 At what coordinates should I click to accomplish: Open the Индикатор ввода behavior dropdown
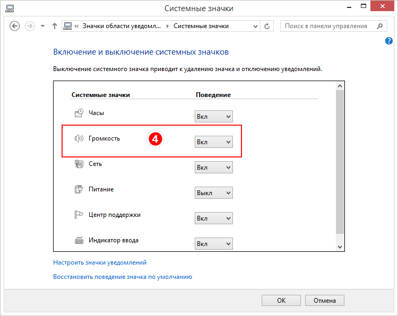pos(214,243)
